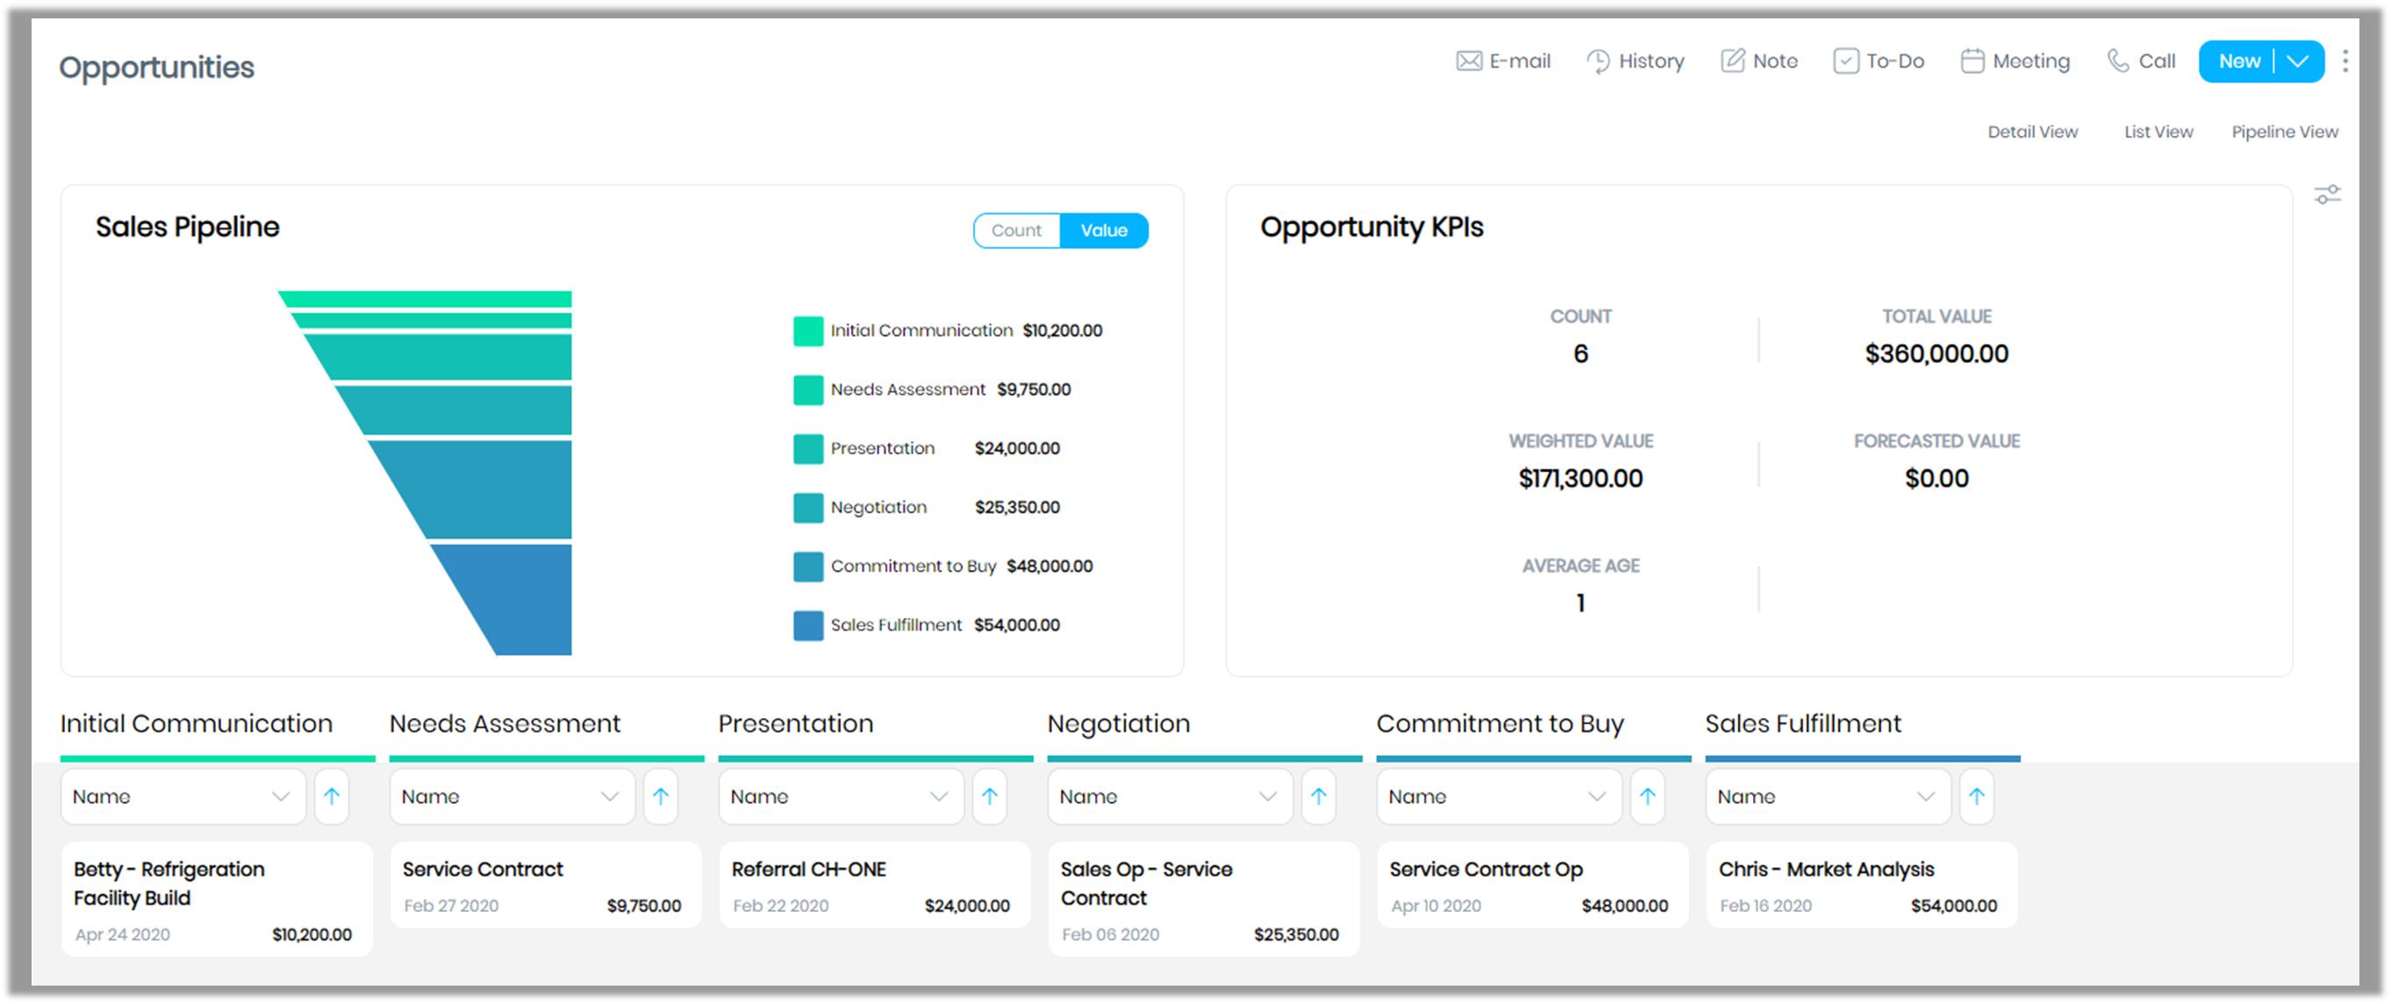Open the three-dot overflow menu
This screenshot has height=1004, width=2391.
[x=2345, y=61]
